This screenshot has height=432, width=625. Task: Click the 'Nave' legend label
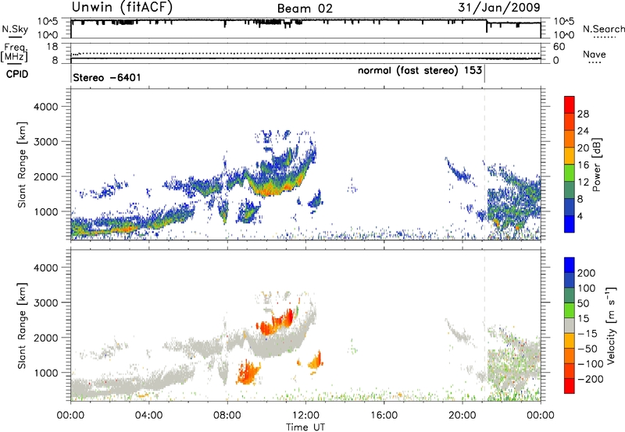click(595, 54)
